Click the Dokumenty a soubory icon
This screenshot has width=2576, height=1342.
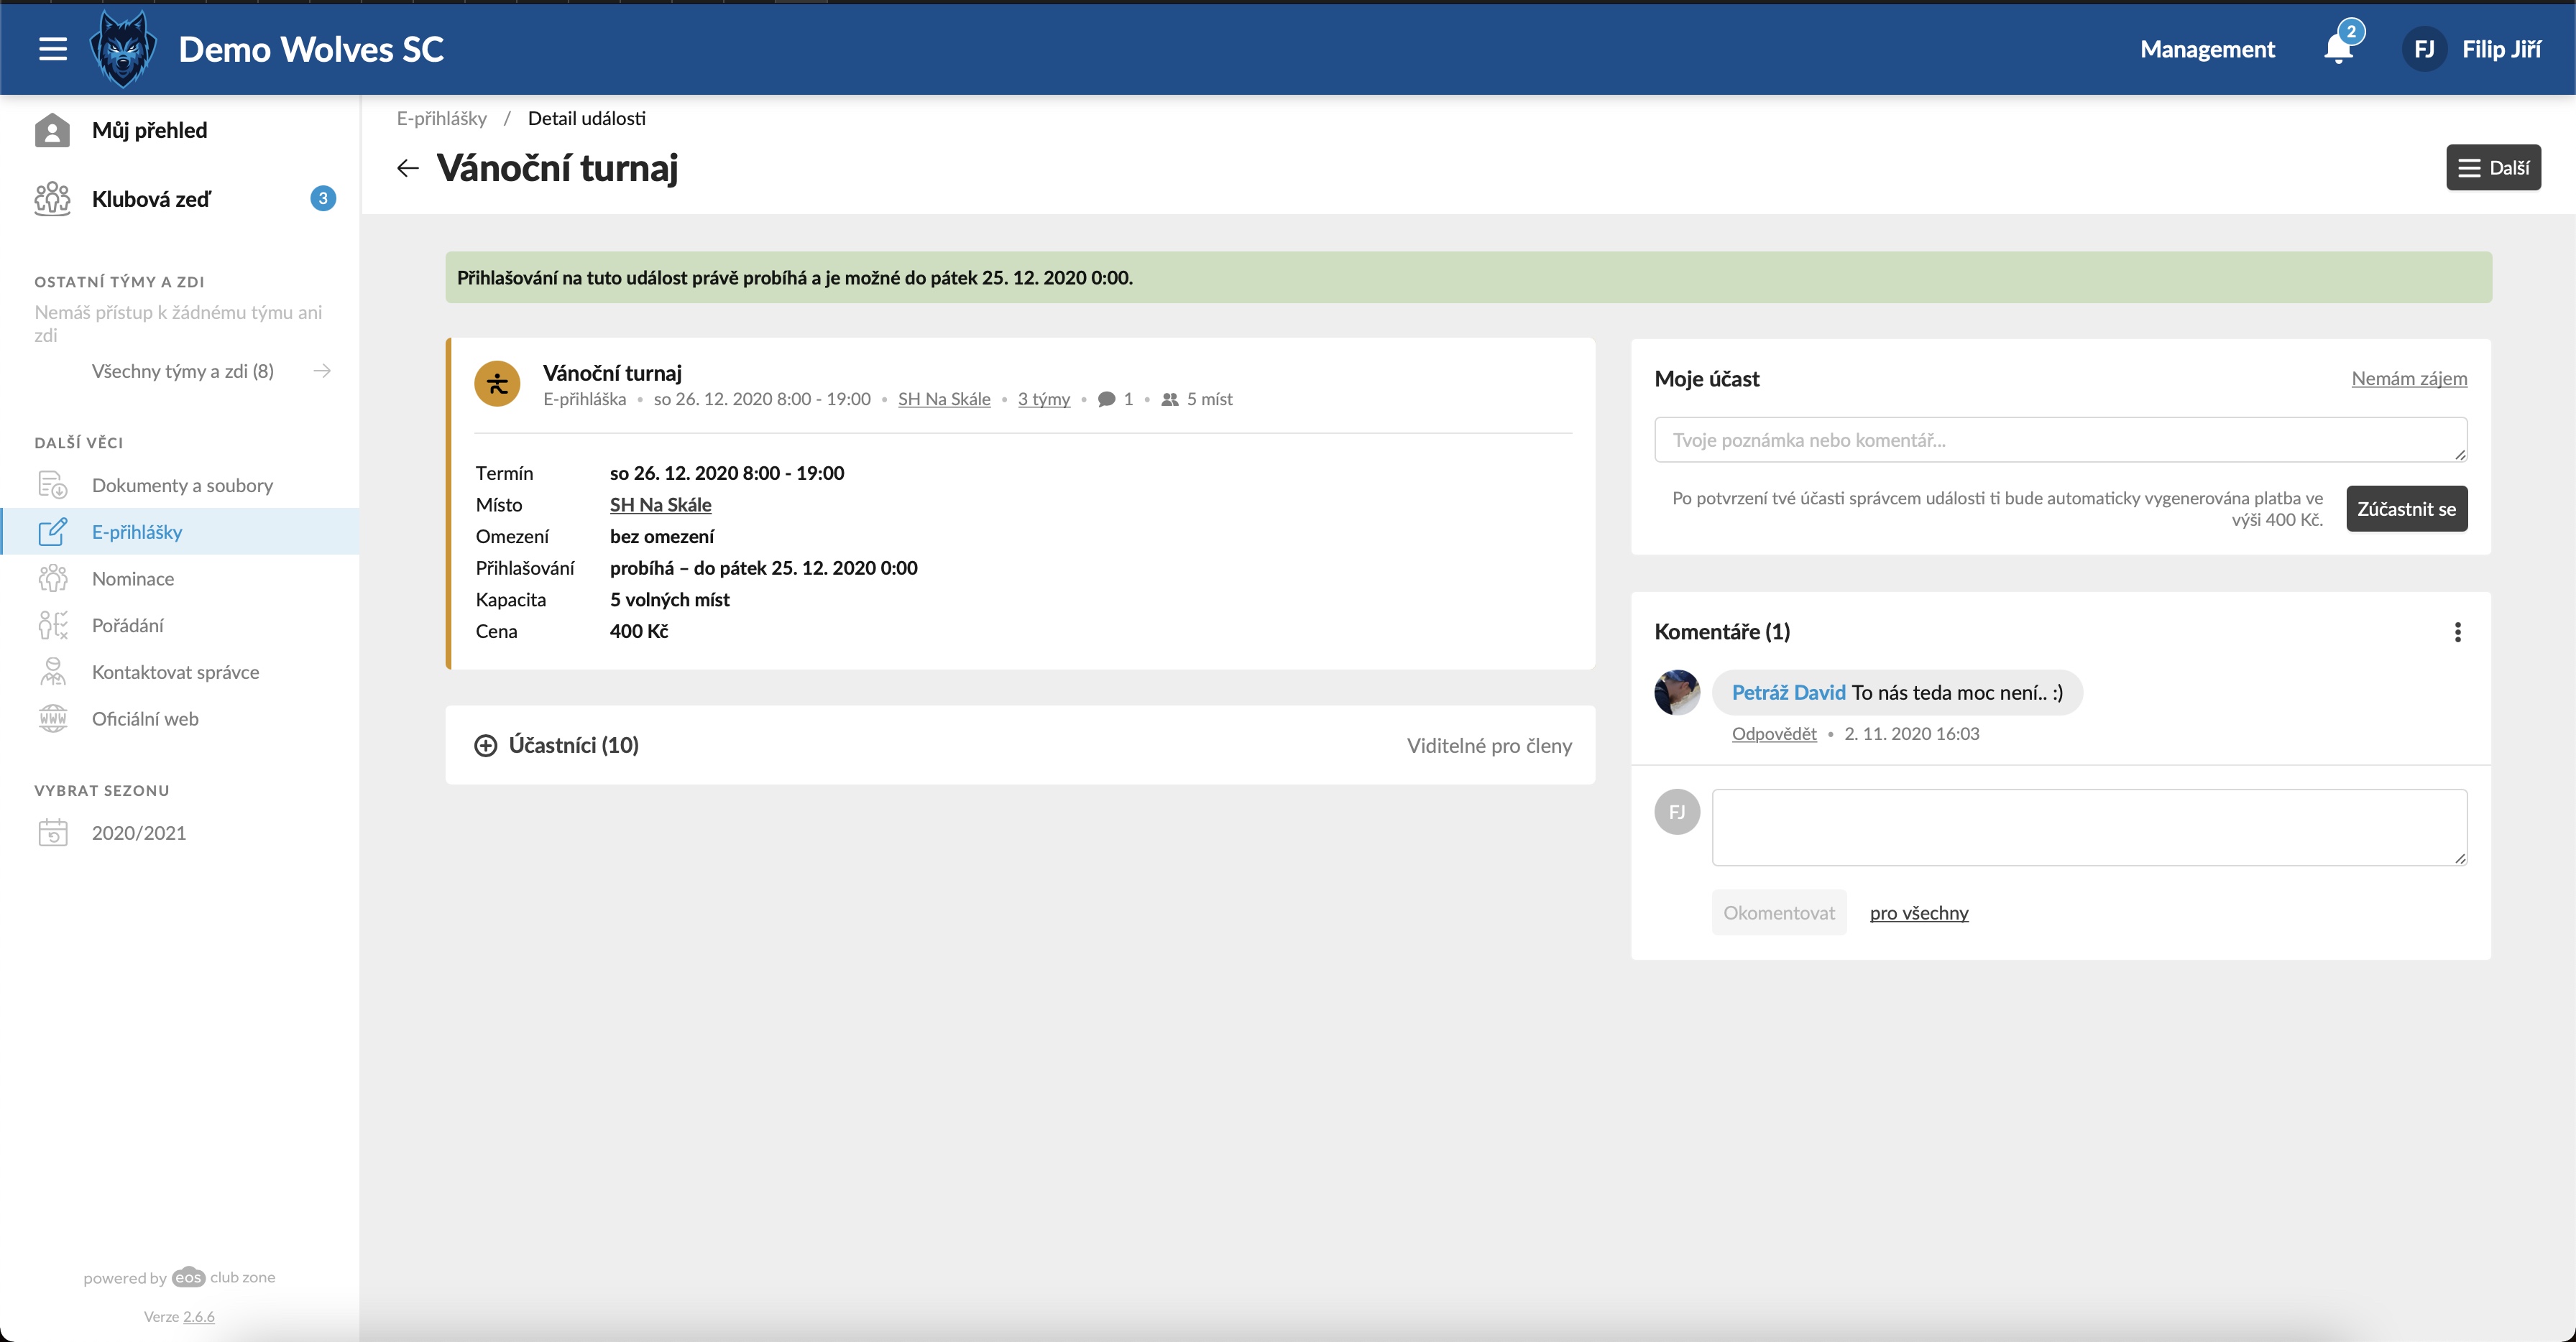[x=52, y=486]
